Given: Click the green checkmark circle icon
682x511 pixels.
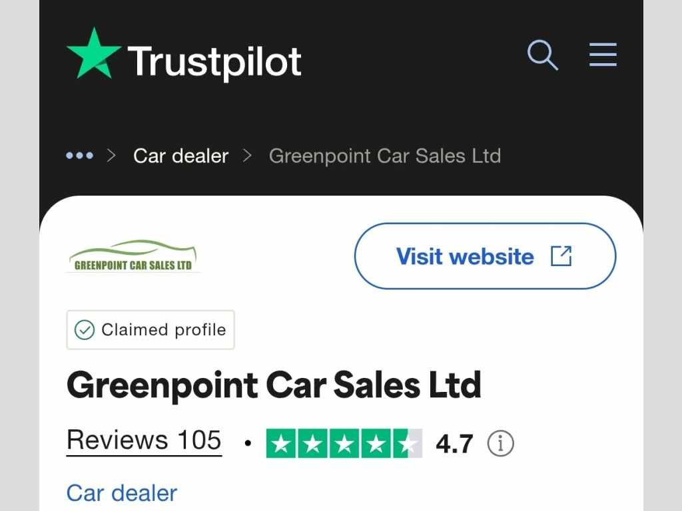Looking at the screenshot, I should click(85, 330).
